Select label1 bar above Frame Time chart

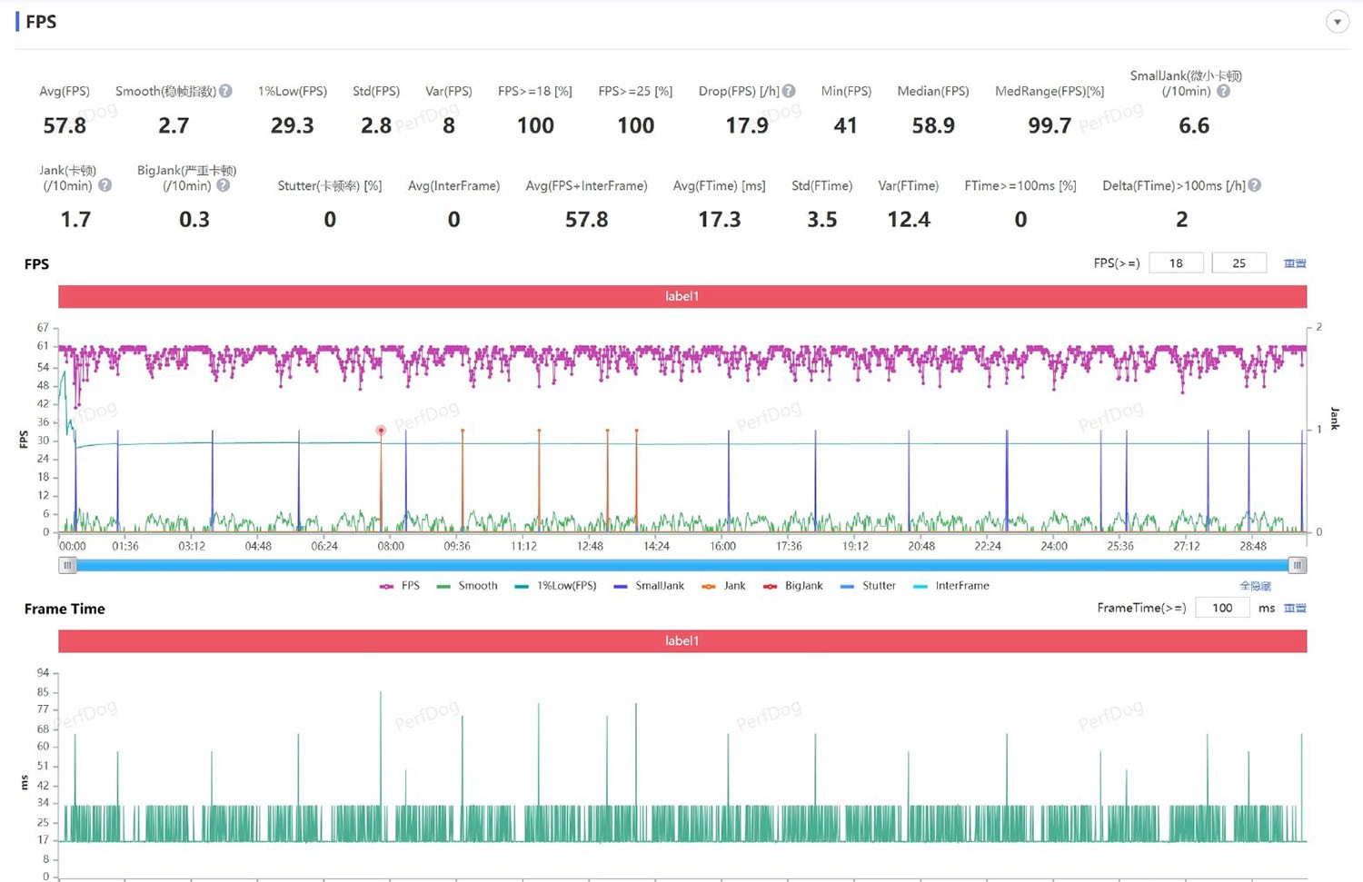coord(682,641)
